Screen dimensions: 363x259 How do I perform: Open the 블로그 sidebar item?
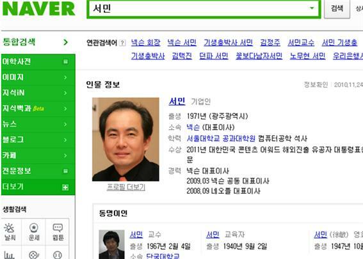coord(38,139)
